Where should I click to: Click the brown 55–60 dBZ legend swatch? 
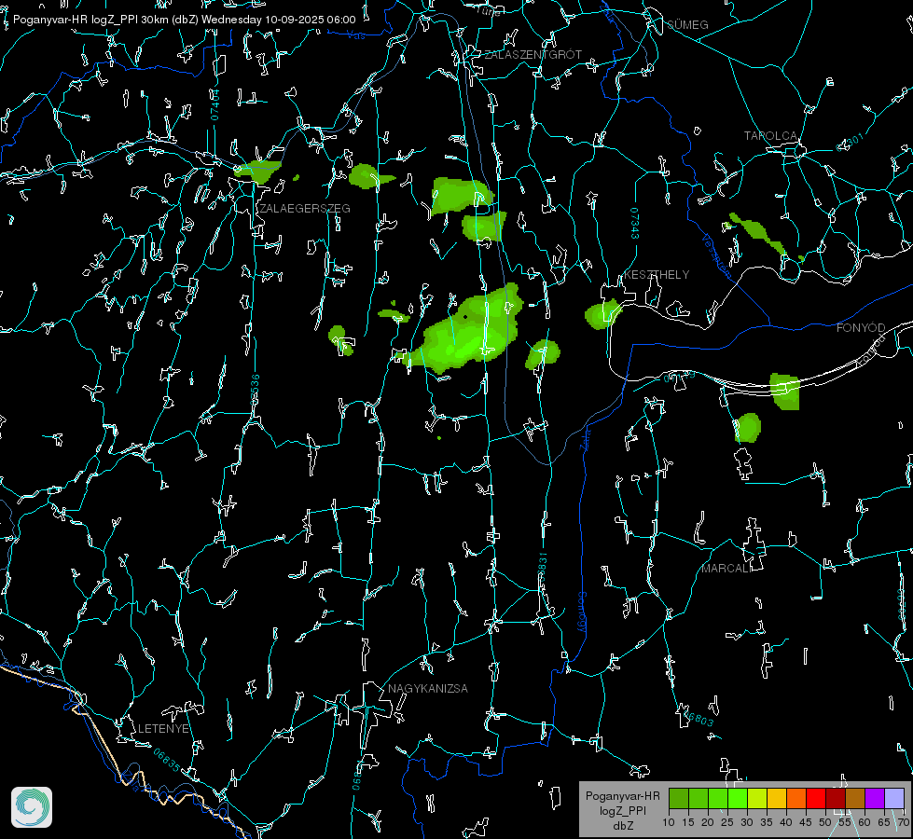pos(855,799)
